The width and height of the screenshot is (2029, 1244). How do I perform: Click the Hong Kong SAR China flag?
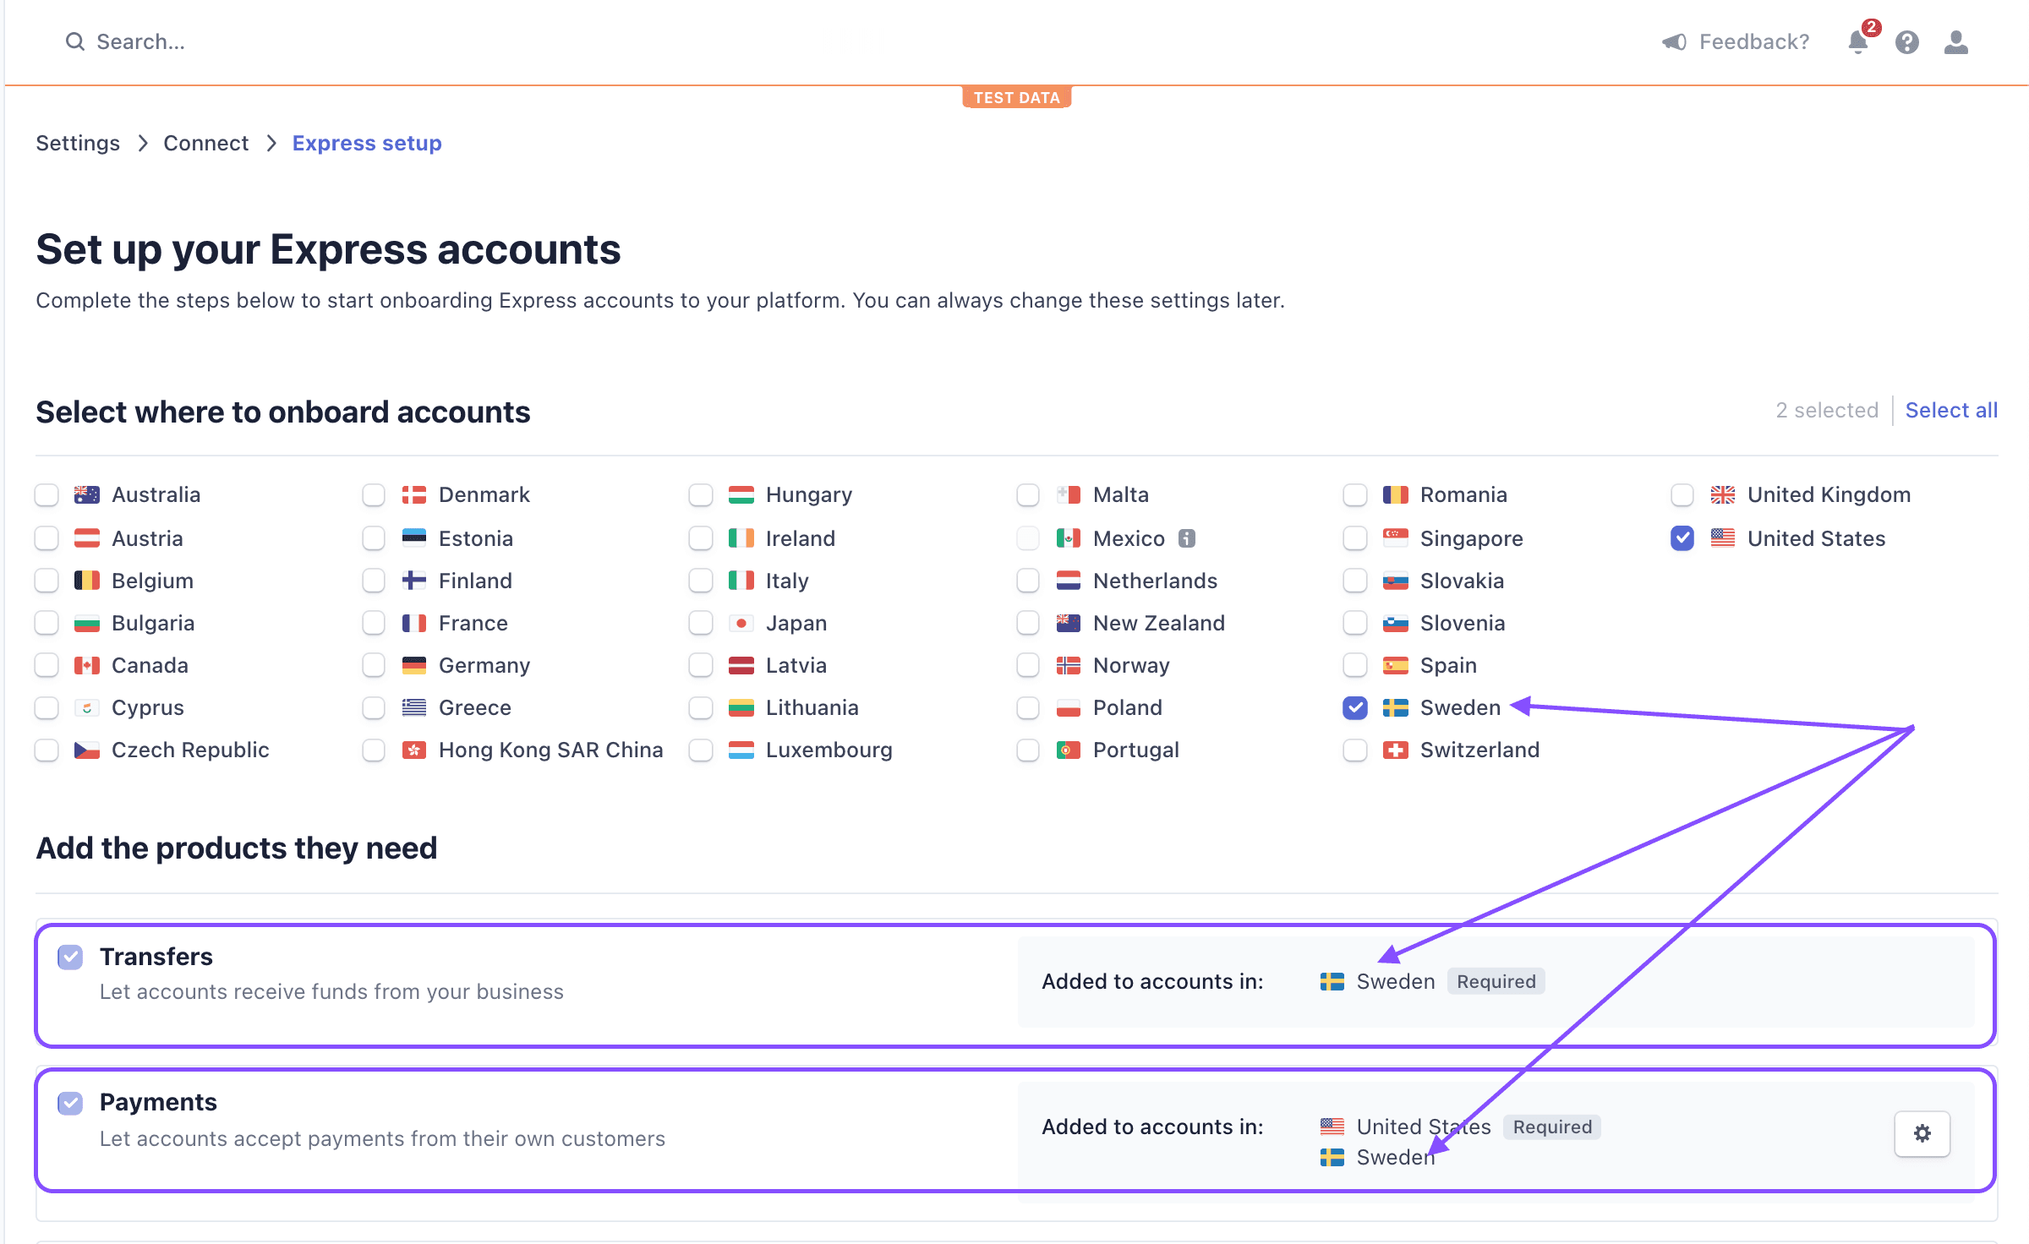[x=414, y=750]
